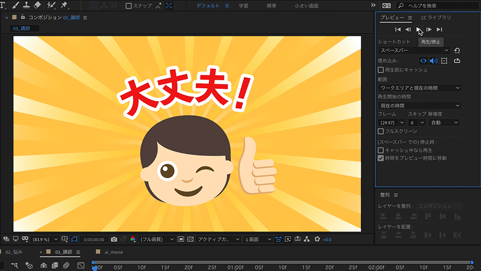Click the reset exposure icon
Viewport: 481px width, 271px height.
317,239
